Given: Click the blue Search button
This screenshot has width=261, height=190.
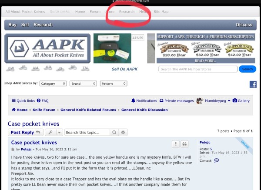Looking at the screenshot, I should tap(248, 69).
